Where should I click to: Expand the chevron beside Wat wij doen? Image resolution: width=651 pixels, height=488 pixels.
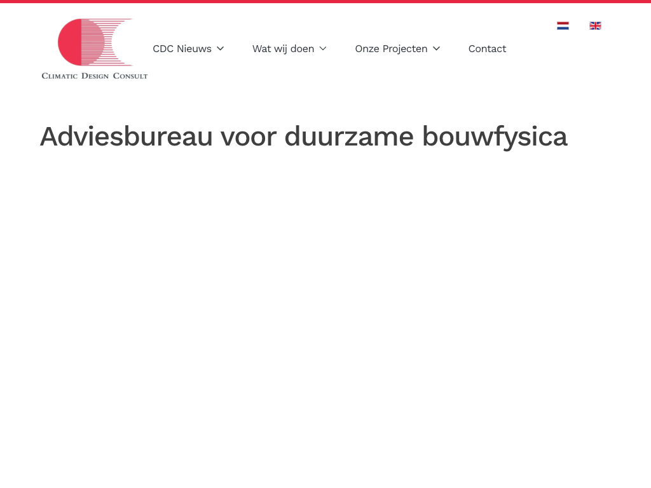323,49
